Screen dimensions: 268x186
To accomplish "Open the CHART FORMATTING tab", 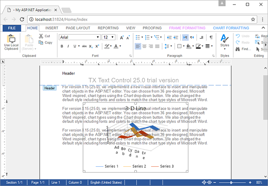I will tap(231, 28).
